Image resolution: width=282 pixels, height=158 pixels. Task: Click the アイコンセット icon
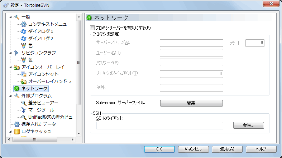[24, 74]
